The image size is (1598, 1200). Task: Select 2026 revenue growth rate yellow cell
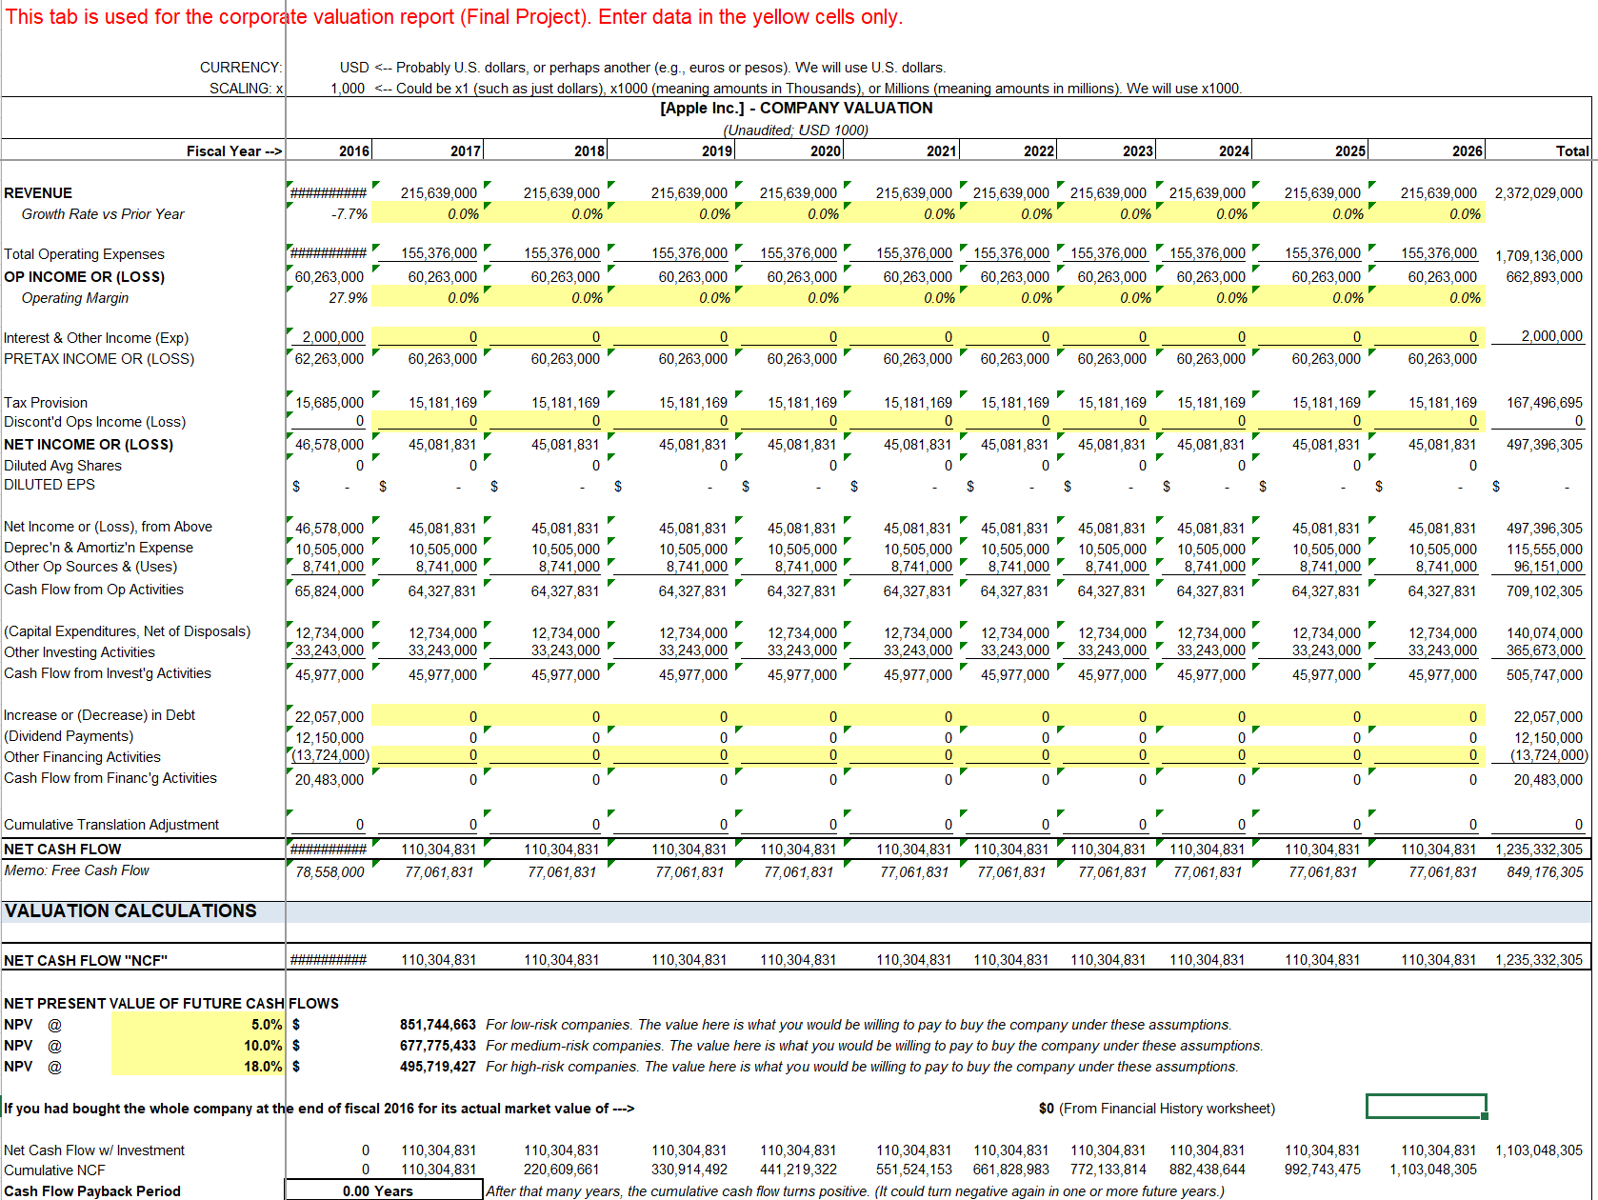[1427, 214]
